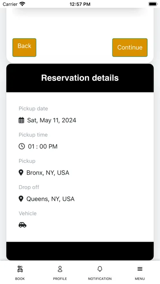Open the hamburger Menu icon
Viewport: 160px width, 284px height.
[140, 269]
